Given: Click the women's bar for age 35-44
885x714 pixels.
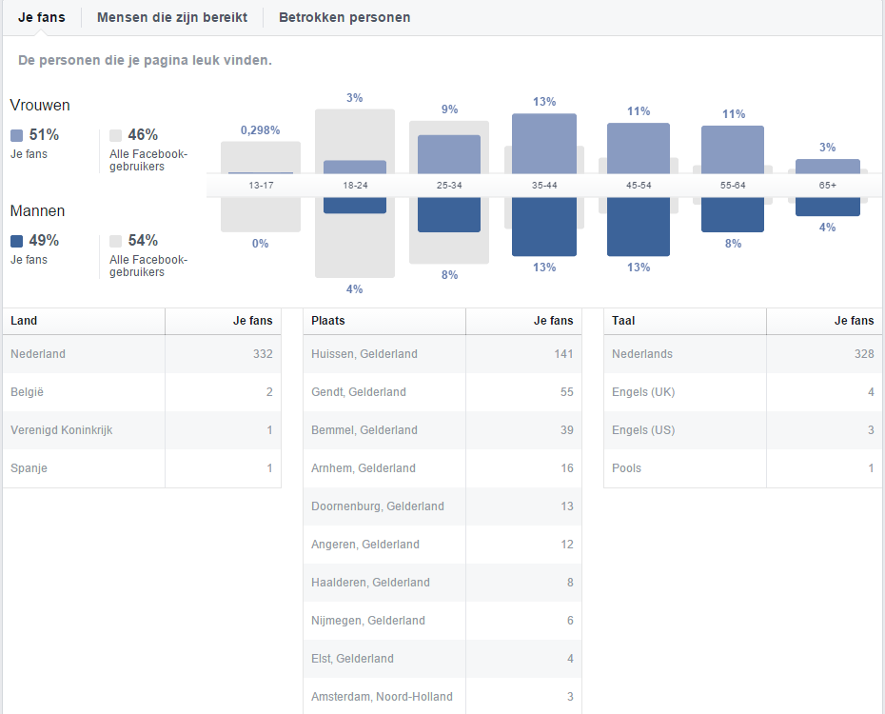Looking at the screenshot, I should [x=544, y=143].
